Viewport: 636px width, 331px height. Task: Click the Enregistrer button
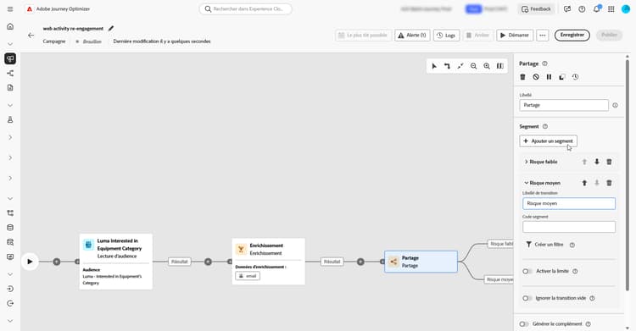point(572,36)
